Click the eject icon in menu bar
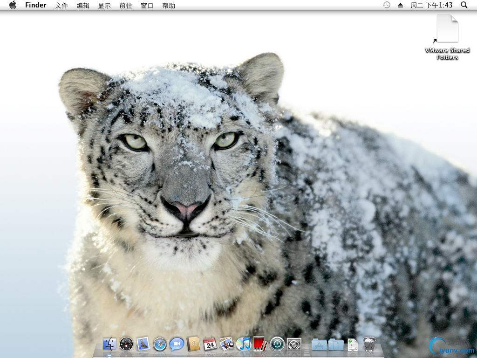477x358 pixels. (400, 5)
